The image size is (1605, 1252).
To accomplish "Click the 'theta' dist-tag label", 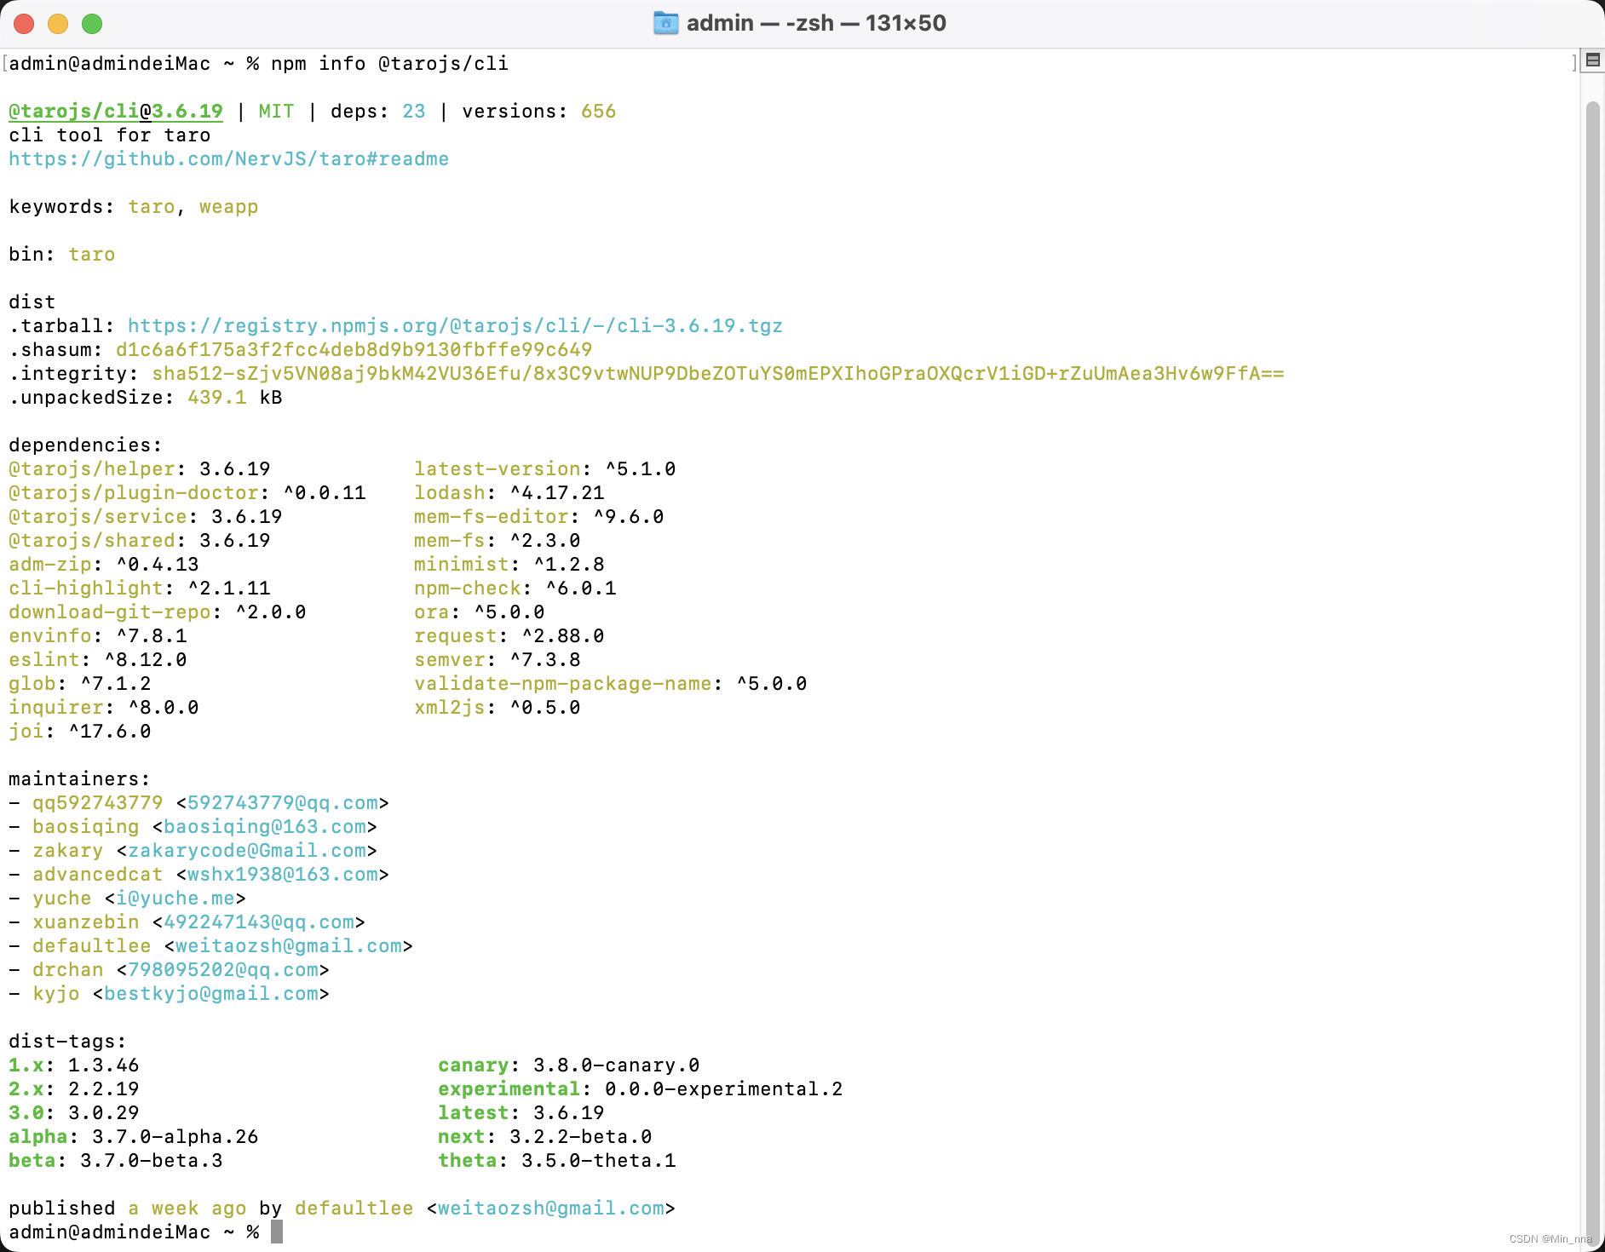I will pos(468,1161).
